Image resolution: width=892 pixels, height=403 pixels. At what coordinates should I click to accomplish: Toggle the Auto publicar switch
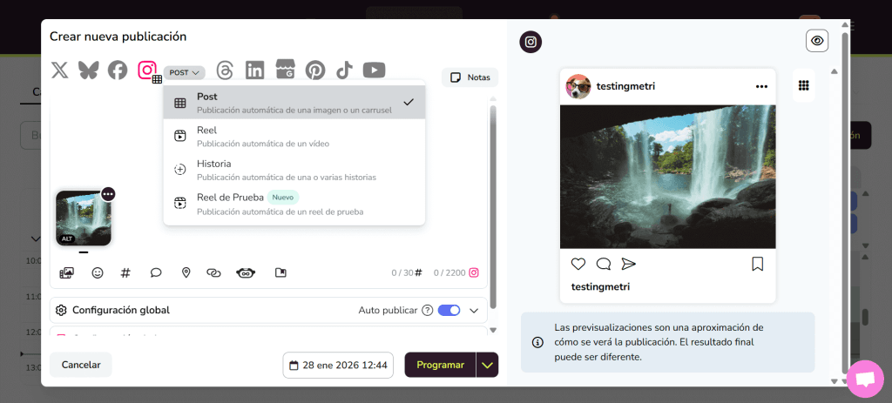pyautogui.click(x=449, y=311)
